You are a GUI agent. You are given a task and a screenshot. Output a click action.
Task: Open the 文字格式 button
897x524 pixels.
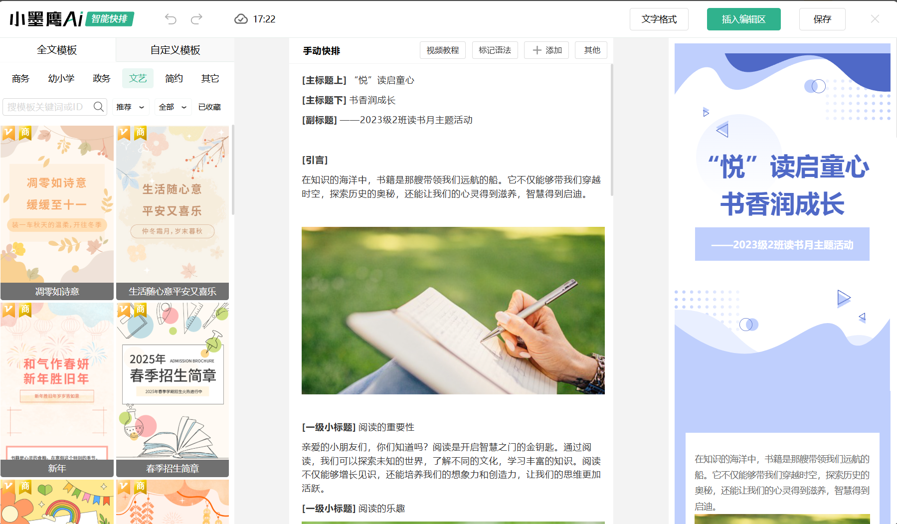(659, 19)
